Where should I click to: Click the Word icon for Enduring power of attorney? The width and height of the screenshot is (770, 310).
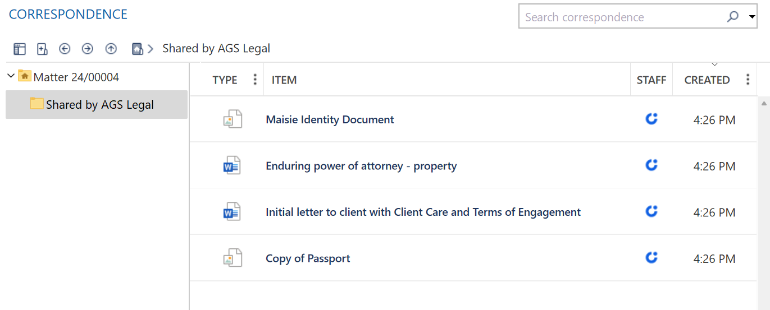(232, 166)
